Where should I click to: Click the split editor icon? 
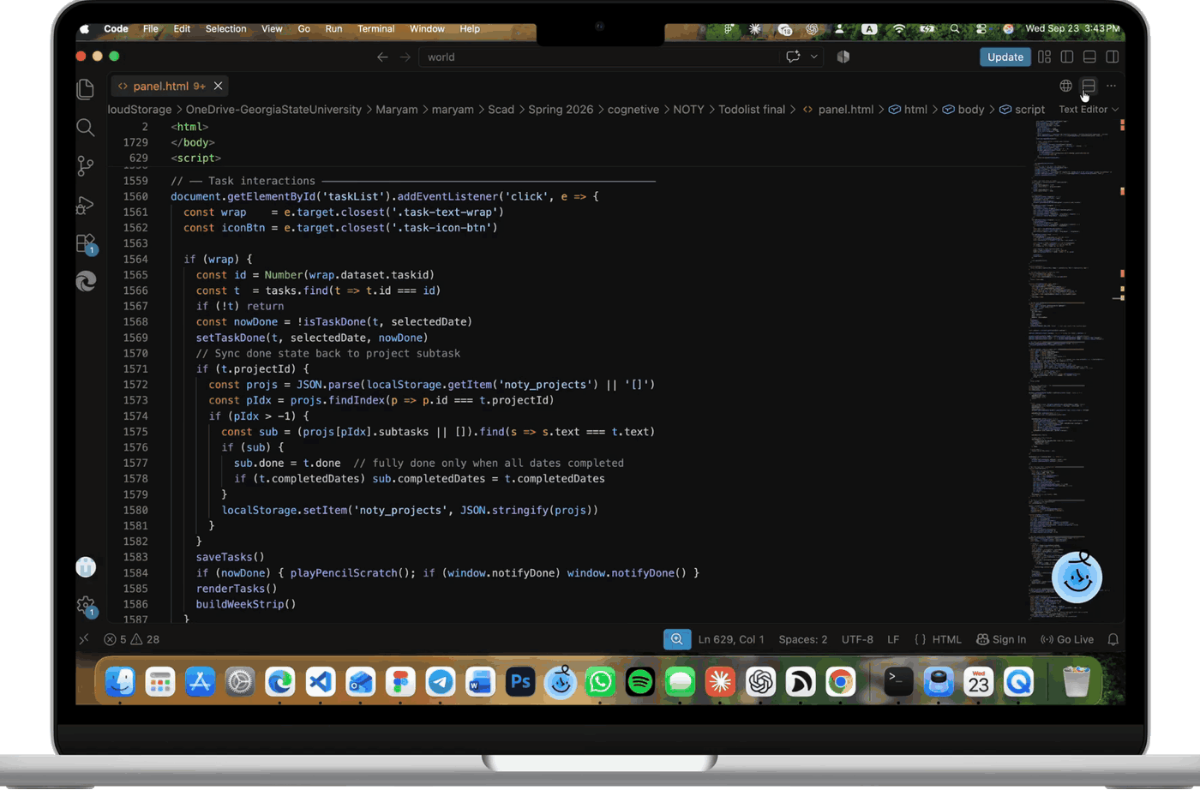[1089, 86]
